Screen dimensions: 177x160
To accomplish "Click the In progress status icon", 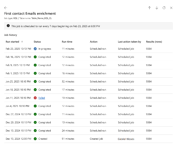I will pyautogui.click(x=35, y=49).
